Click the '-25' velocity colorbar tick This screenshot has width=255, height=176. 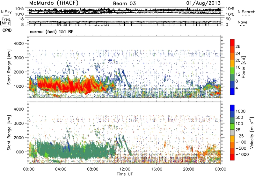click(x=239, y=136)
